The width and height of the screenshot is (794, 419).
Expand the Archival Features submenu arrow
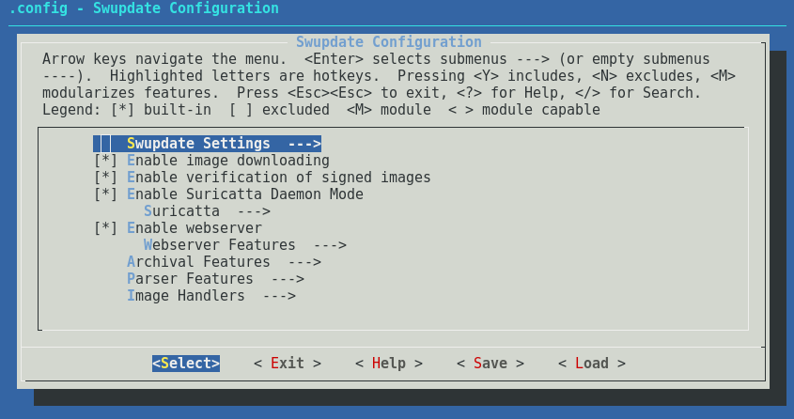(x=304, y=262)
